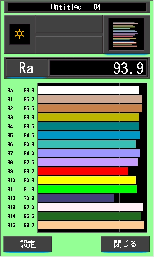This screenshot has width=154, height=257.
Task: Click the peach R15 bar
Action: [x=91, y=225]
